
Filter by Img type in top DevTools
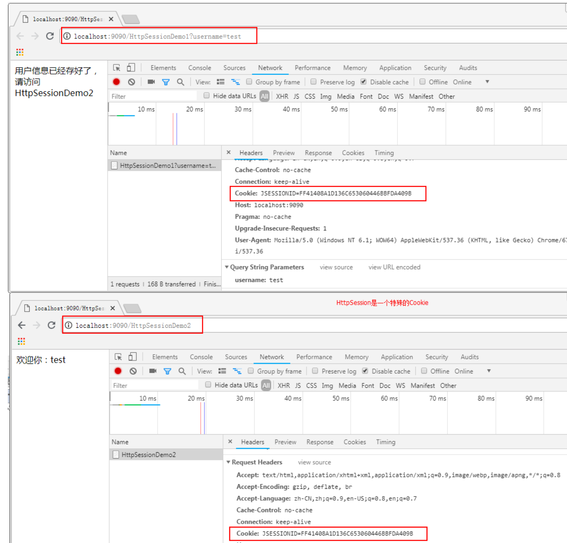click(326, 96)
